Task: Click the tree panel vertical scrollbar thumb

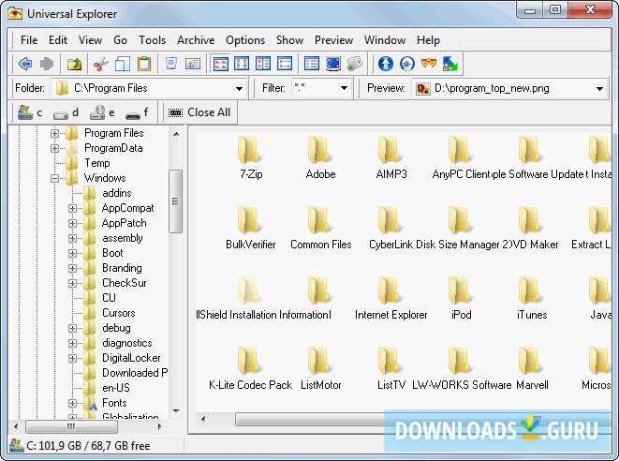Action: (x=176, y=201)
